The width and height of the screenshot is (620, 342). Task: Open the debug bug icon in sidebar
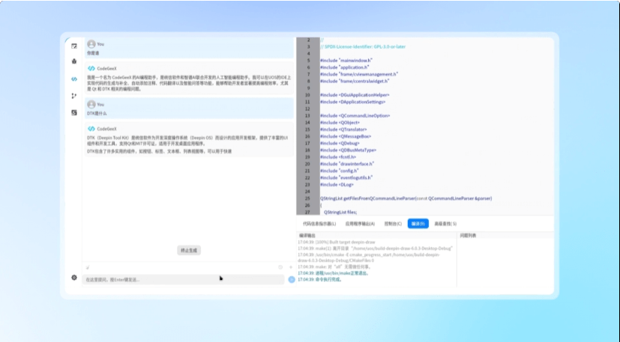[74, 61]
